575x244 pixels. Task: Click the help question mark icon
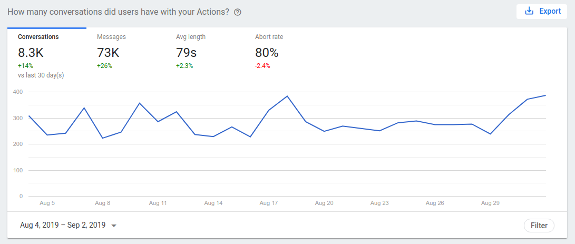point(238,12)
